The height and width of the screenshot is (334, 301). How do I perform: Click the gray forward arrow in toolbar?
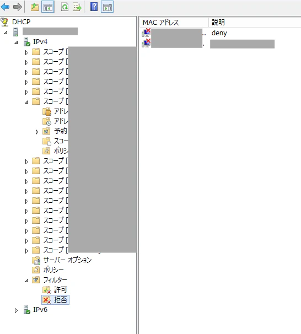pyautogui.click(x=18, y=7)
